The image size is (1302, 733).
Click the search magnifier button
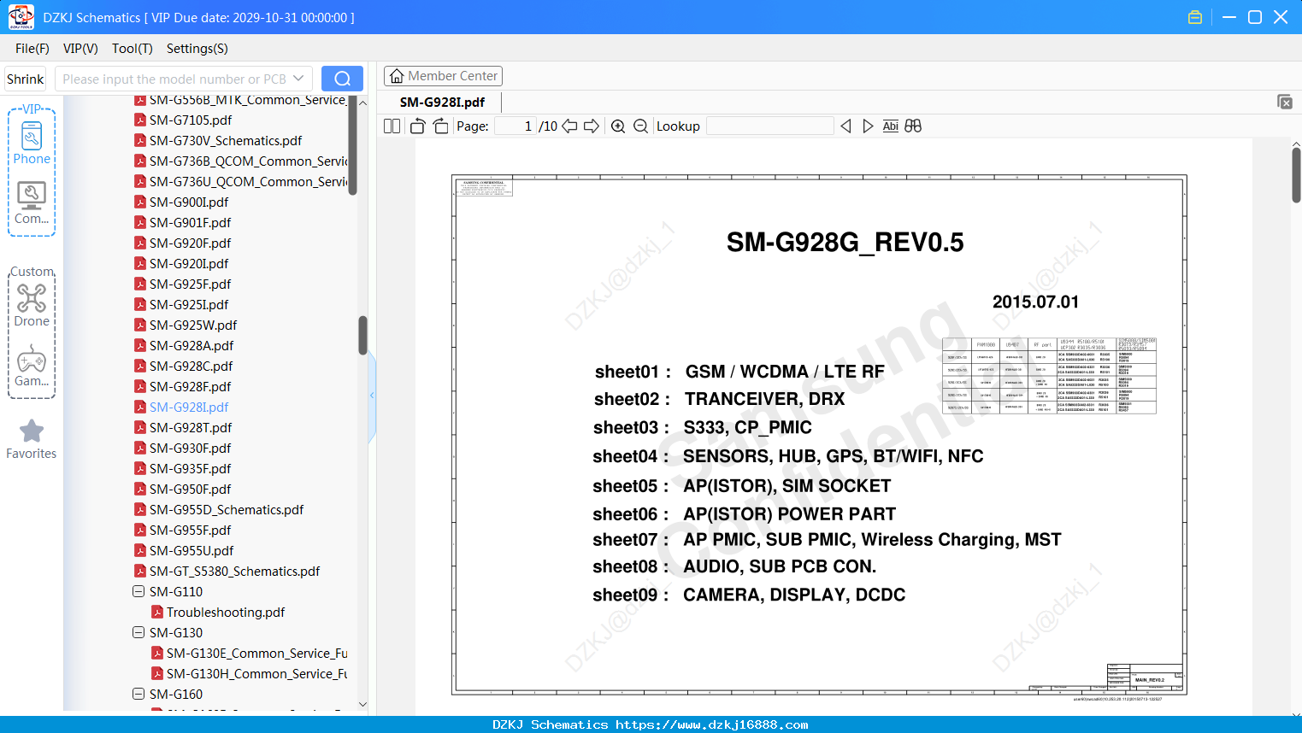[342, 79]
